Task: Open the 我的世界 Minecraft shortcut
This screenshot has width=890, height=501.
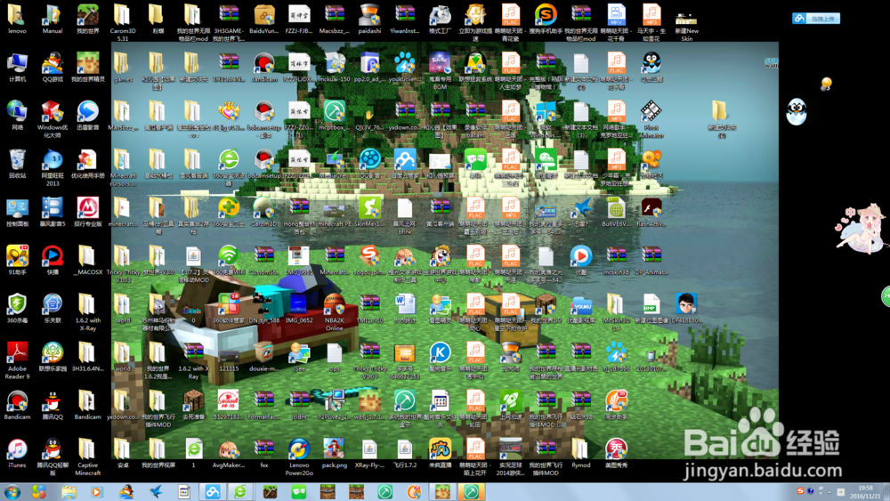Action: 87,15
